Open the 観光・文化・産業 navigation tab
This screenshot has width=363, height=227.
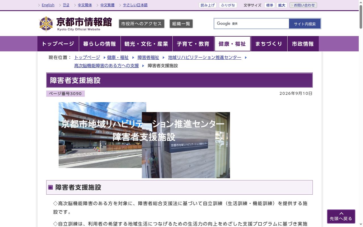point(146,44)
